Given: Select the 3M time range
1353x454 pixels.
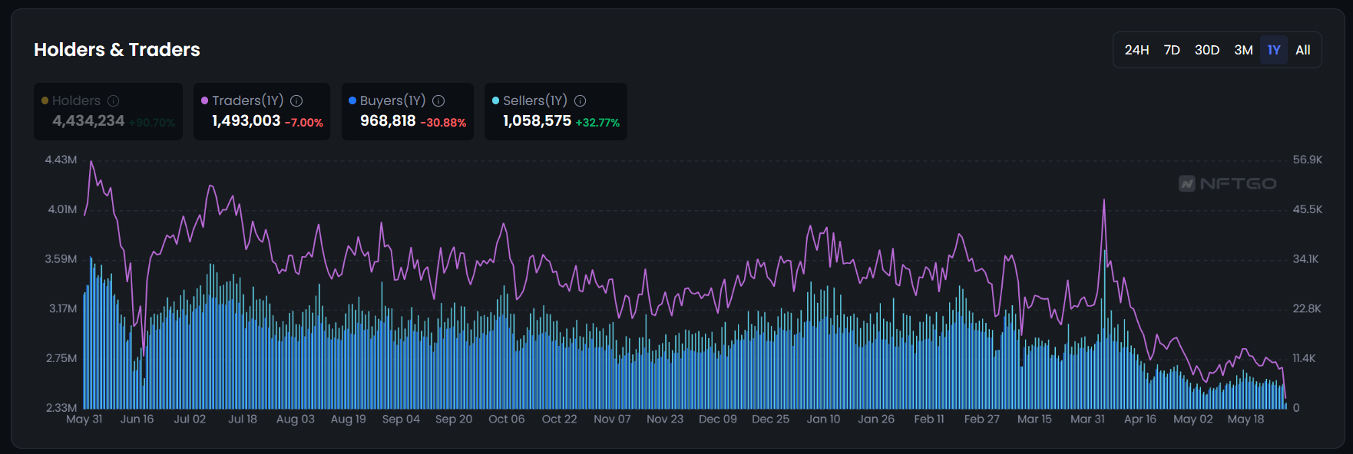Looking at the screenshot, I should coord(1243,50).
